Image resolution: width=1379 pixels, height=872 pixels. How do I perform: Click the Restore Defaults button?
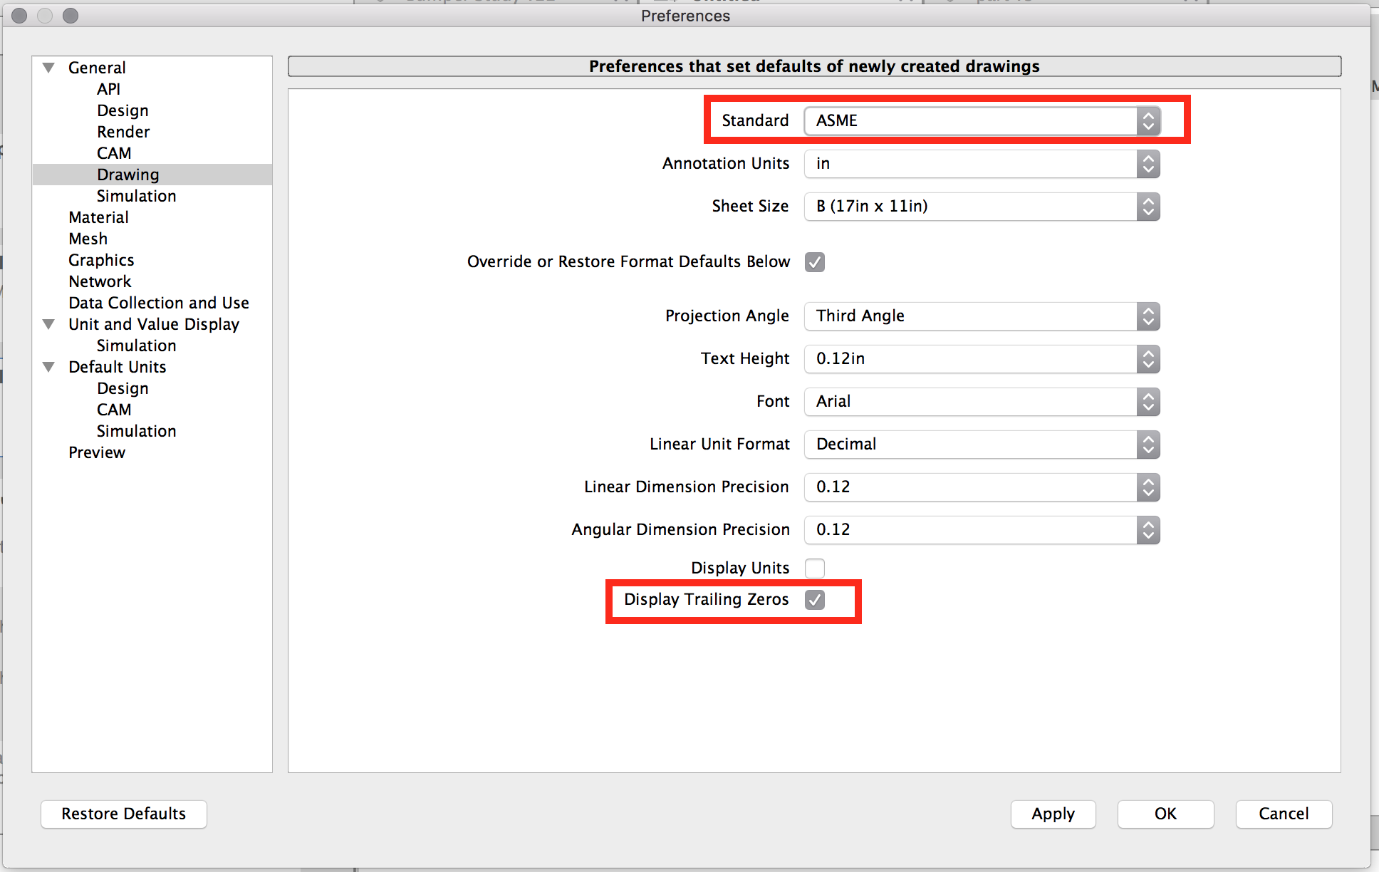[123, 814]
